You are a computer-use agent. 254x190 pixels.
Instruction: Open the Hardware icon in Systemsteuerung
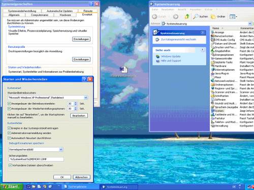pos(213,66)
